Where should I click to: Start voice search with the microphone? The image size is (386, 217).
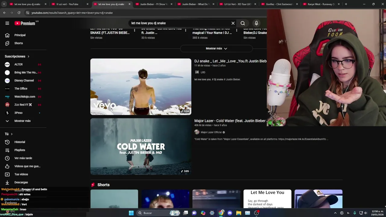pos(256,23)
